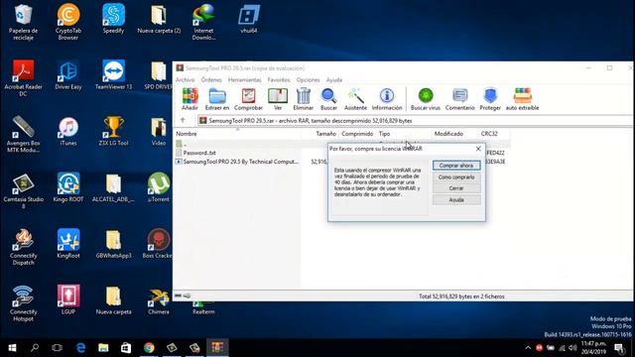Select Driver Easy desktop icon
The height and width of the screenshot is (357, 635).
pos(68,75)
